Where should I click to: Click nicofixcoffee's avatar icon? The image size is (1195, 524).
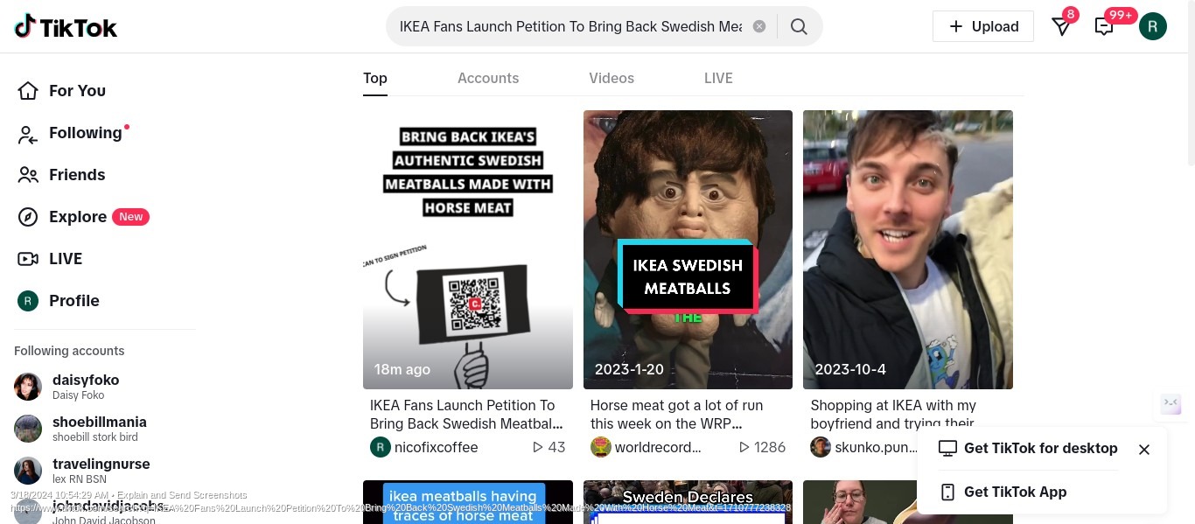380,447
